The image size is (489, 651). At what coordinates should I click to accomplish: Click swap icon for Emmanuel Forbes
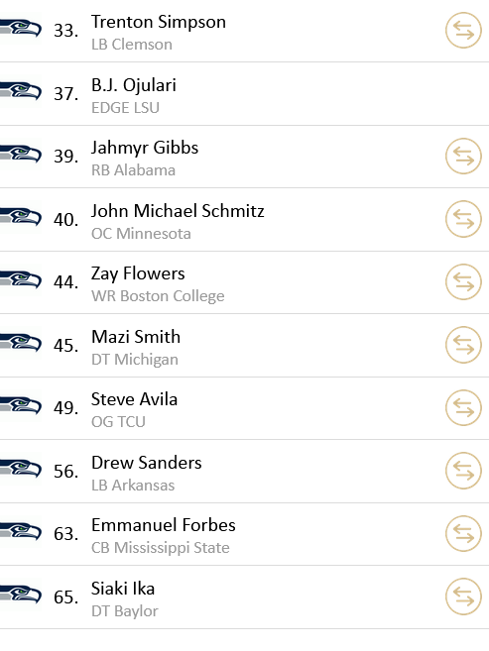pos(463,533)
